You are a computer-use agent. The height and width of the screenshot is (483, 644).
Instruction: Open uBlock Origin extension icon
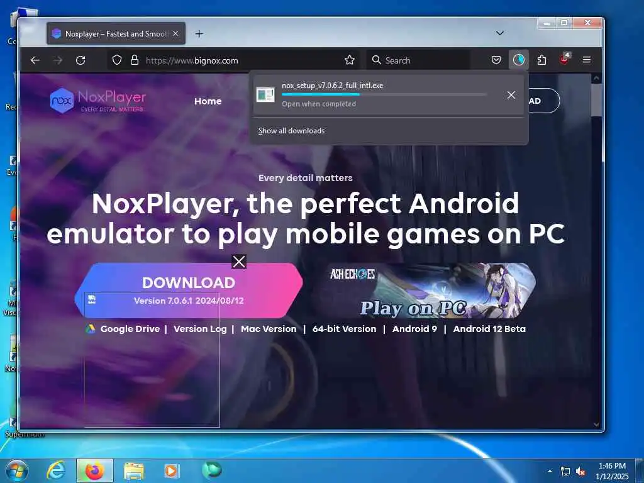[x=564, y=60]
